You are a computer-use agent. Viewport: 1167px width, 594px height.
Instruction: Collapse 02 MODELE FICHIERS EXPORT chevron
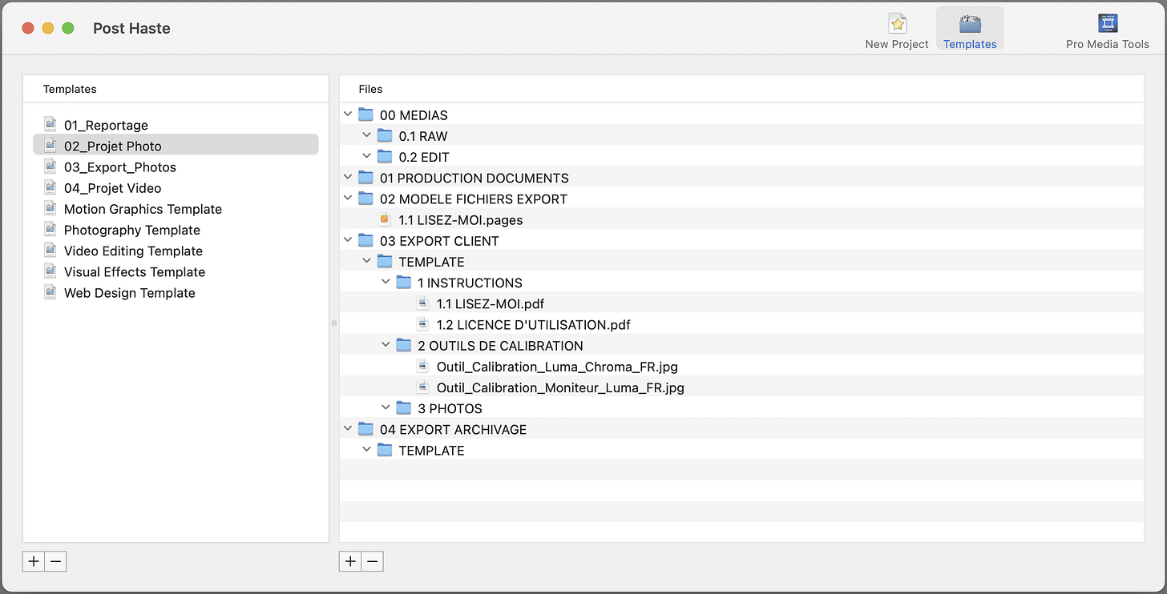click(x=348, y=199)
